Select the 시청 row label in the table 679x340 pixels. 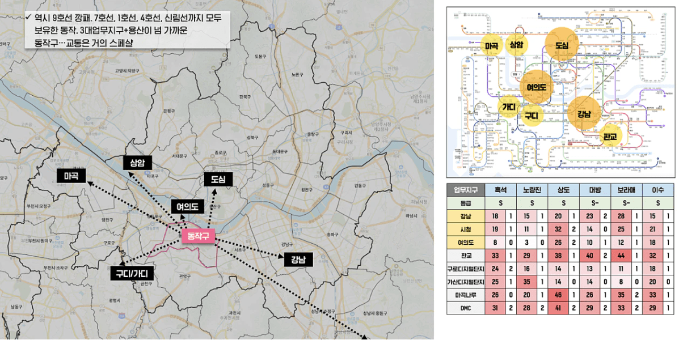point(466,229)
